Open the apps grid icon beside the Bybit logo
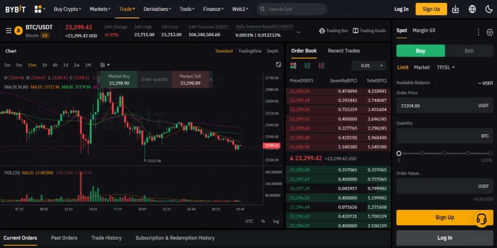The width and height of the screenshot is (497, 248). 38,9
